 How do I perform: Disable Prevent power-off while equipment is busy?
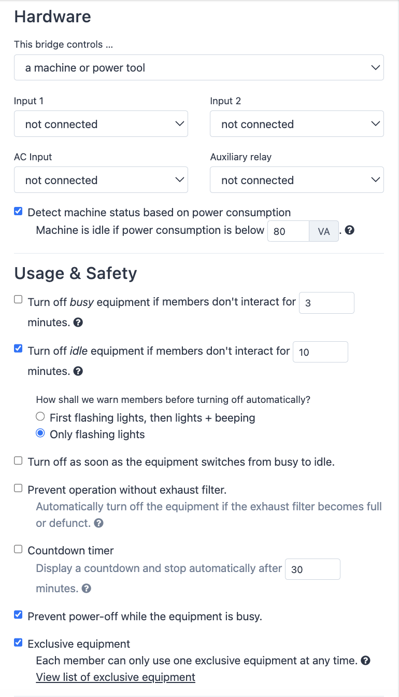click(x=18, y=615)
